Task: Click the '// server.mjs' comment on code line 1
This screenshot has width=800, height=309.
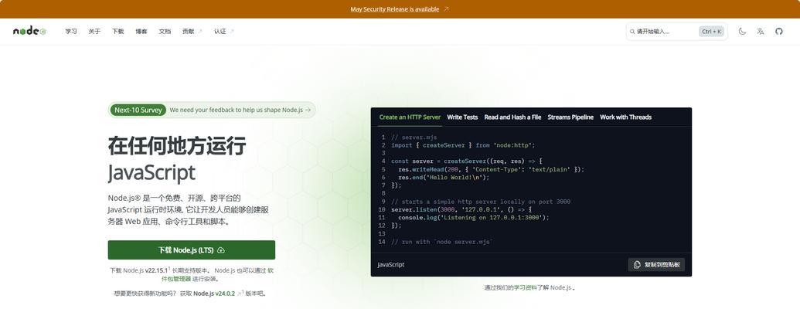Action: click(414, 138)
